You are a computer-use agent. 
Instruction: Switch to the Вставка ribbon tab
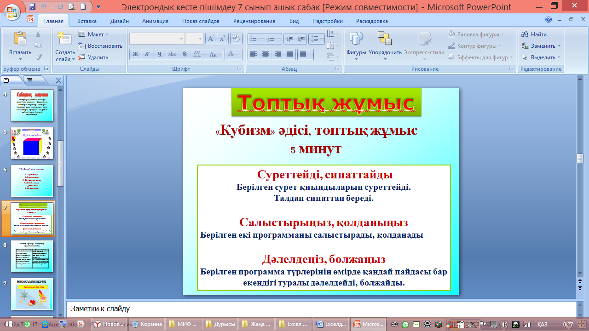pos(87,21)
